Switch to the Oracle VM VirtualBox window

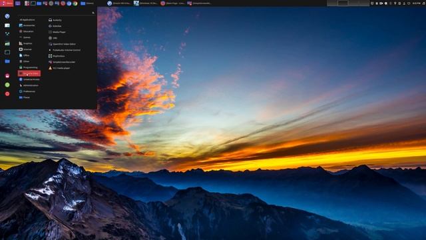coord(119,3)
